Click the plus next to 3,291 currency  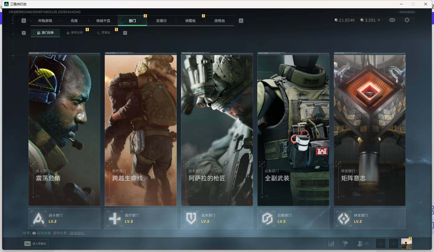(x=379, y=20)
